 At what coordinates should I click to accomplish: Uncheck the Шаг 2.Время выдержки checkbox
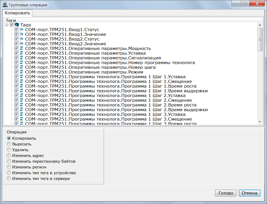16,109
